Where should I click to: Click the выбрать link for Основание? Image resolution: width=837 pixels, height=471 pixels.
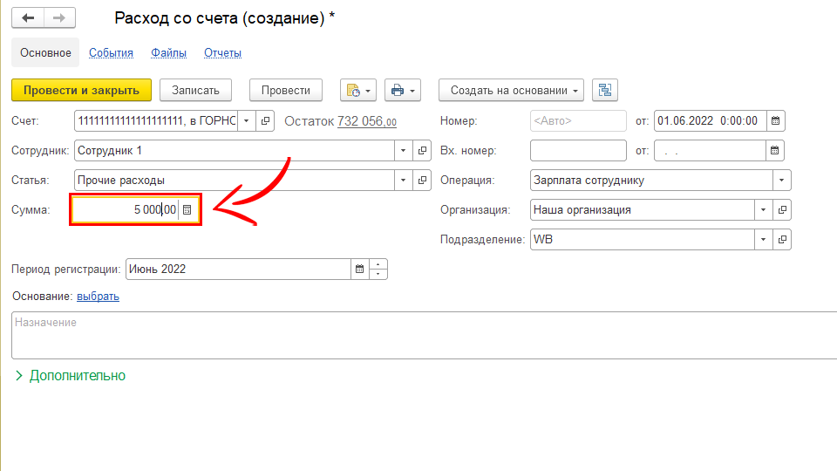[98, 297]
